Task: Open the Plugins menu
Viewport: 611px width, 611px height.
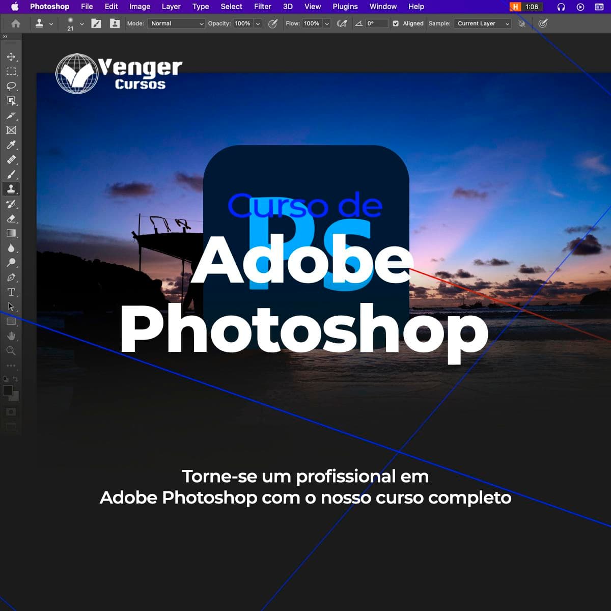Action: 345,7
